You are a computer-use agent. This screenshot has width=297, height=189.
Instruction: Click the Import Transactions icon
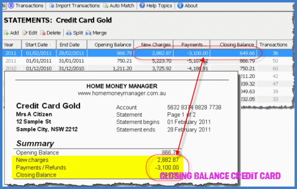coord(52,6)
